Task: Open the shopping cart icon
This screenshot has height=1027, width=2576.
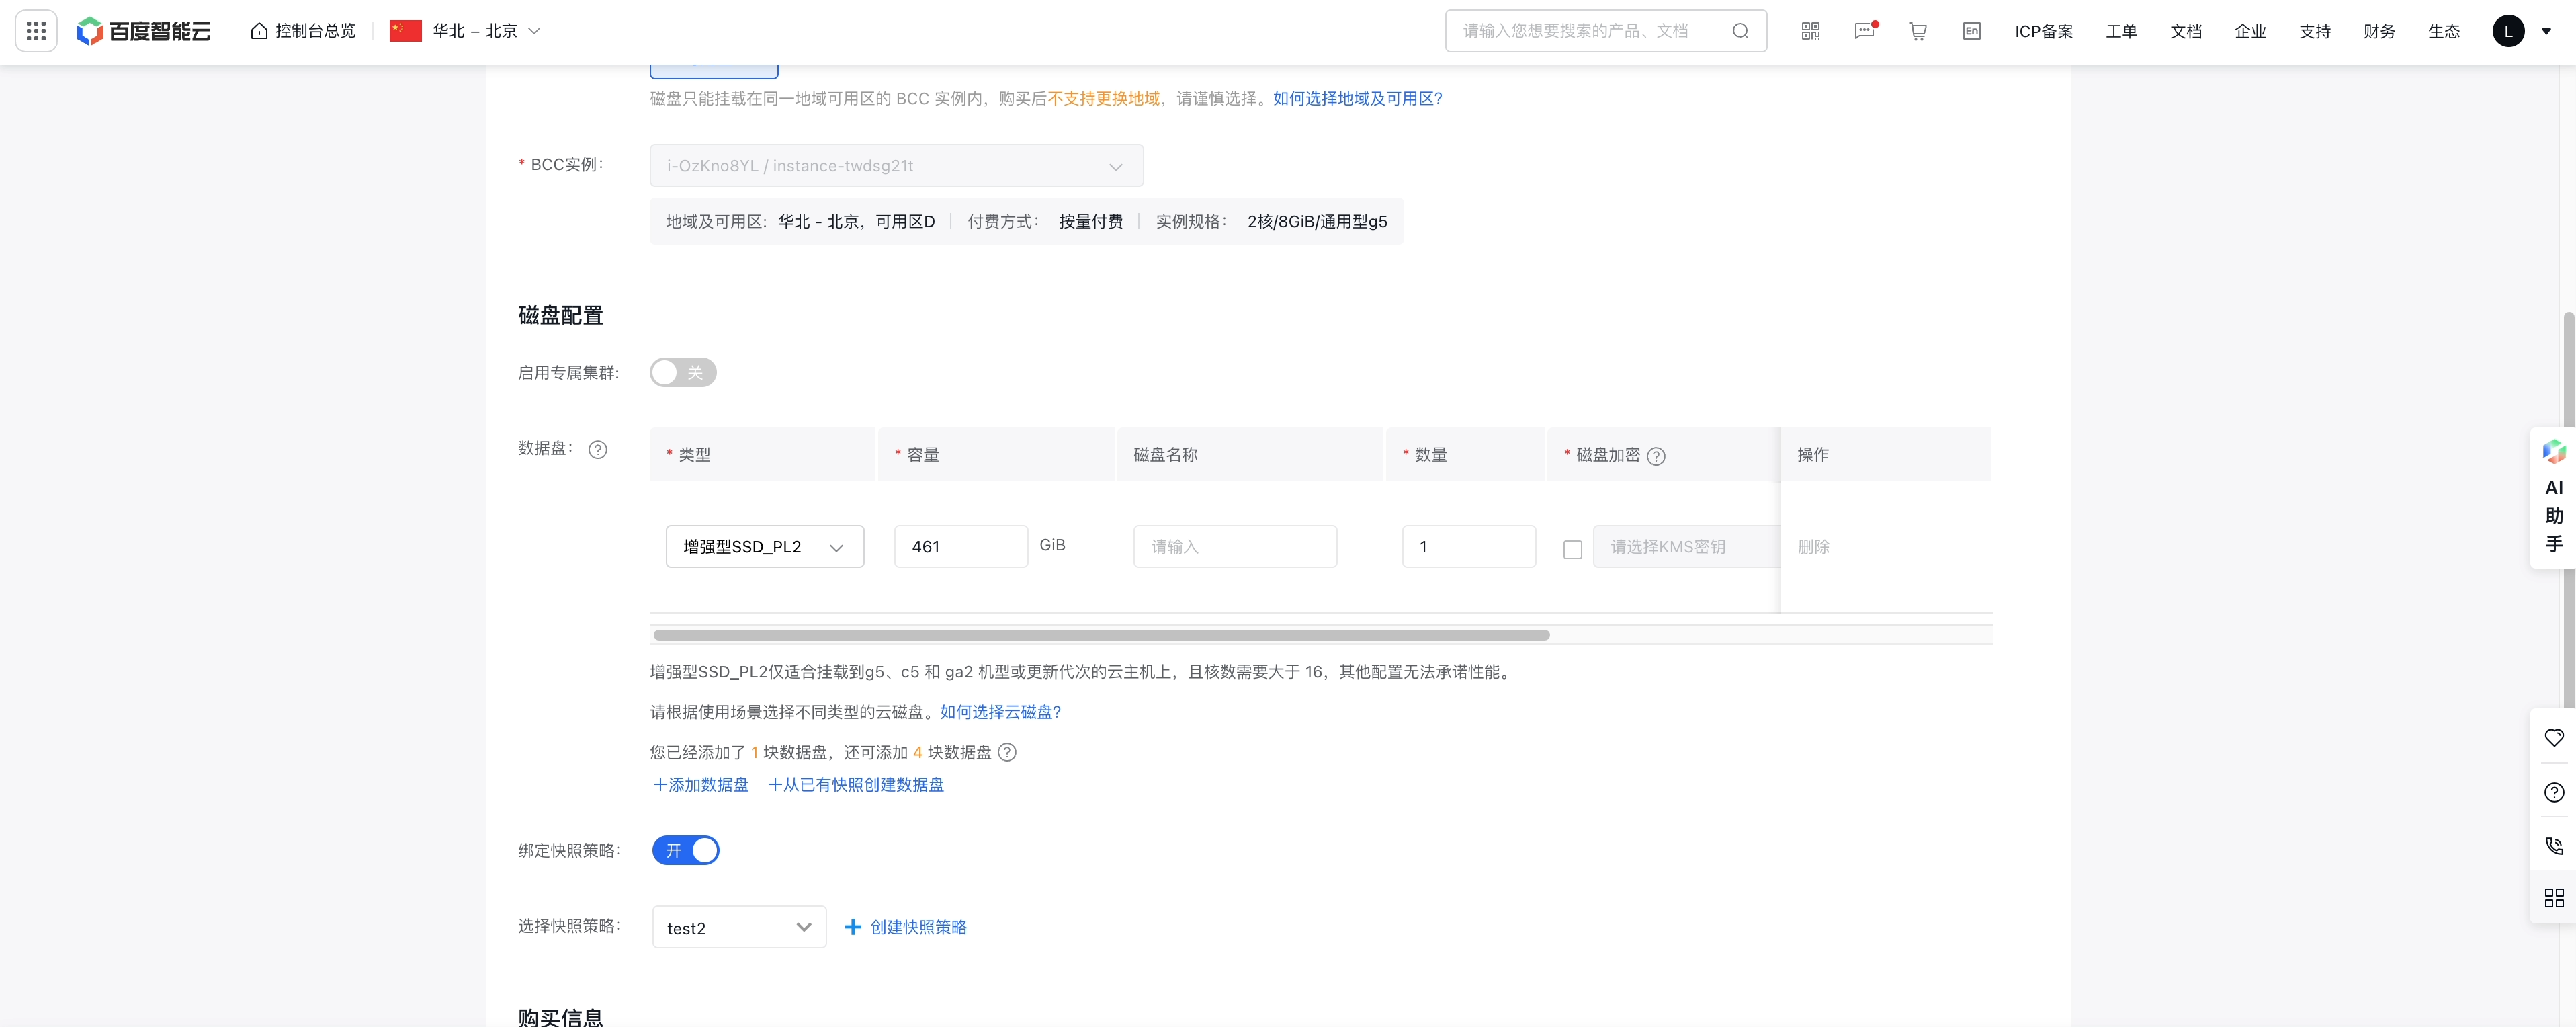Action: (x=1918, y=31)
